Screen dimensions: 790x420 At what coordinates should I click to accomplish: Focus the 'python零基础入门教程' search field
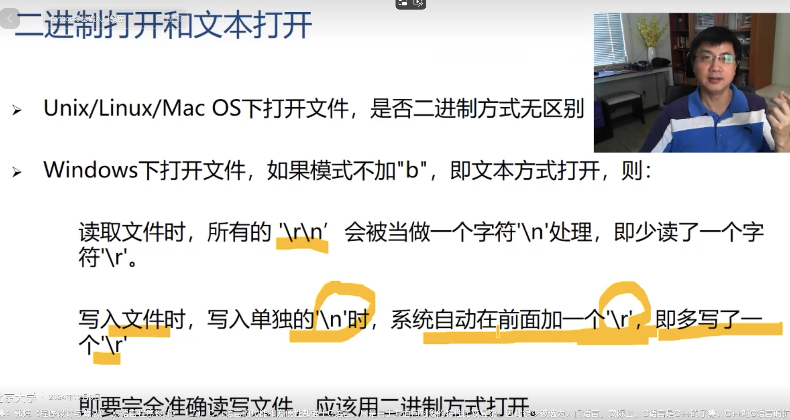tap(116, 18)
